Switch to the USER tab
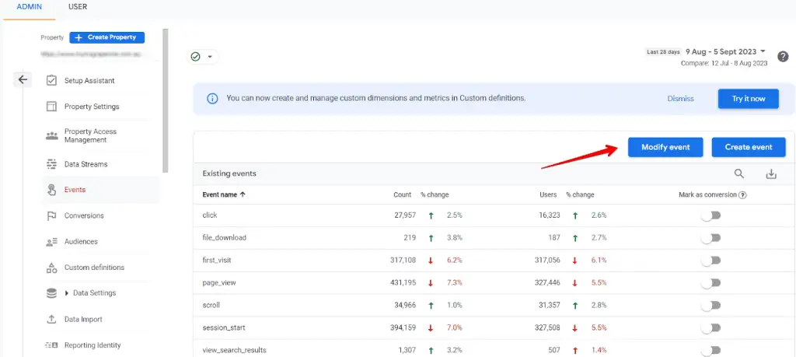 (78, 7)
